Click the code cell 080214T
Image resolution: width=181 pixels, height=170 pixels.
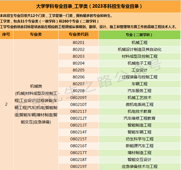click(79, 132)
